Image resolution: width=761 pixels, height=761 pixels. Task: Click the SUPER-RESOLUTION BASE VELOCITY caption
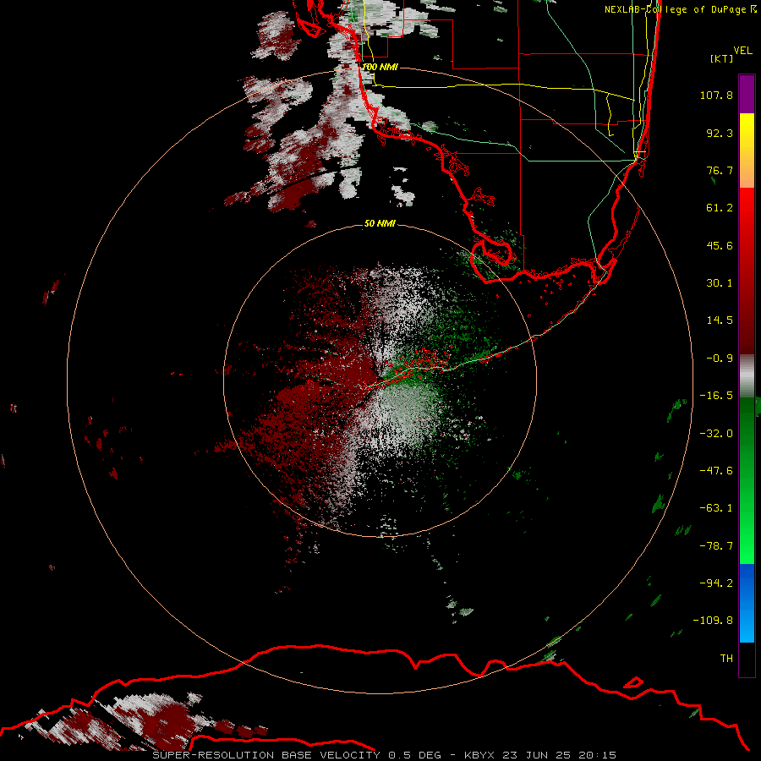point(266,755)
